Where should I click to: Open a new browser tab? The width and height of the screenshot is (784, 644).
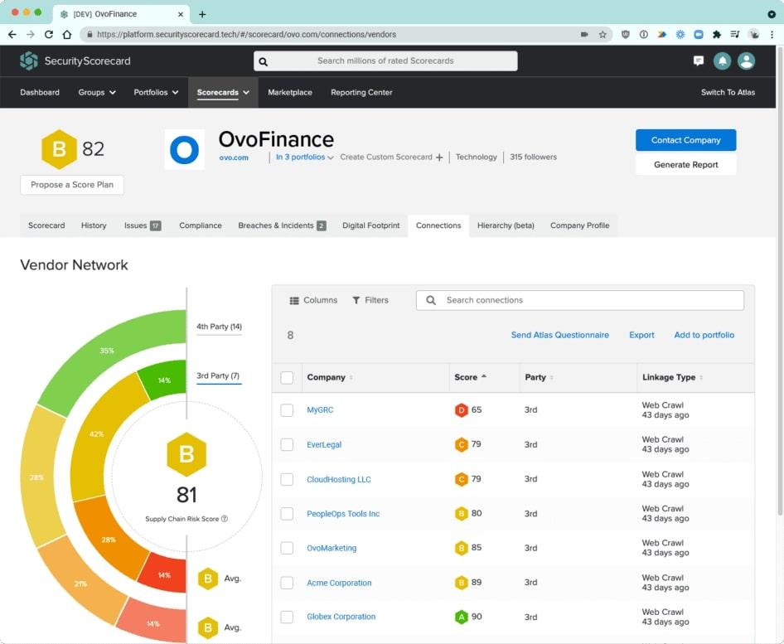click(x=202, y=14)
